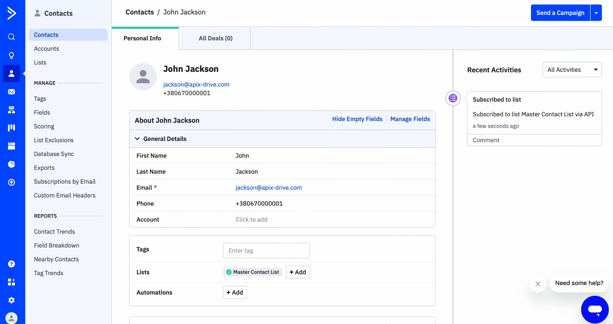
Task: Dismiss the Need some help popup
Action: [538, 284]
